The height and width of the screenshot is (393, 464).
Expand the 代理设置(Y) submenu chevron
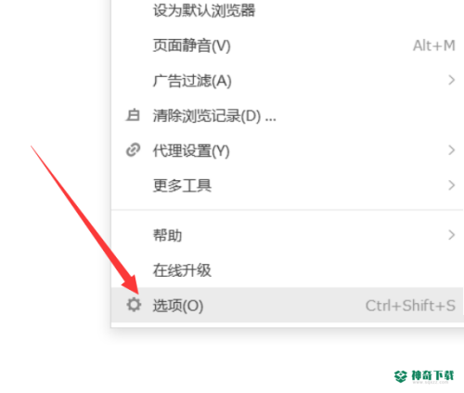coord(452,151)
